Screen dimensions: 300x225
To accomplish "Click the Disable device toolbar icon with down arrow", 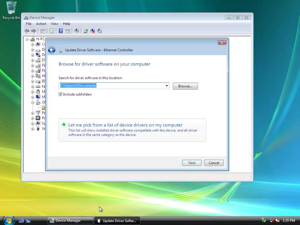I will (x=99, y=31).
